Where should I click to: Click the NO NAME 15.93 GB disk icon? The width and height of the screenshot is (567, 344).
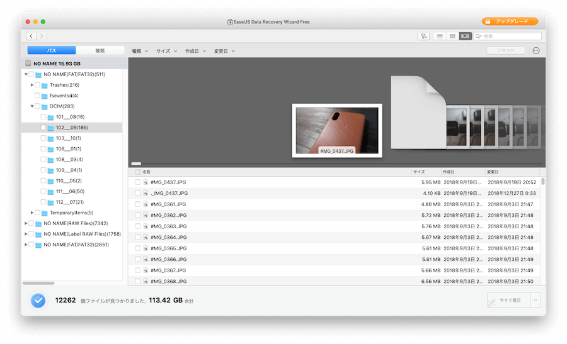coord(28,63)
